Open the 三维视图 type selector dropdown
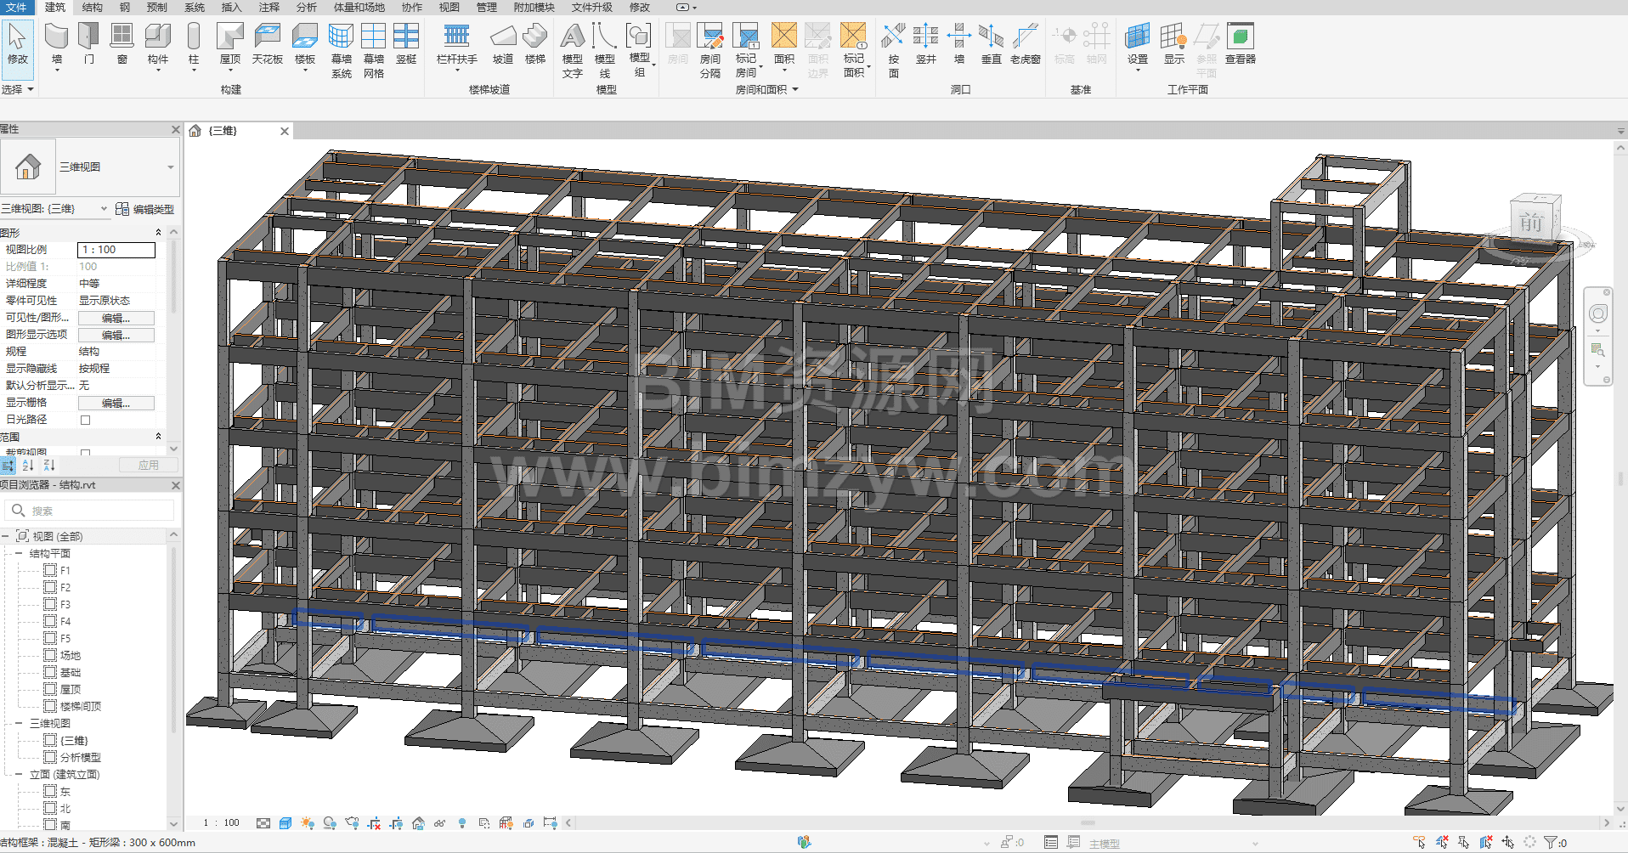The image size is (1628, 853). tap(170, 167)
